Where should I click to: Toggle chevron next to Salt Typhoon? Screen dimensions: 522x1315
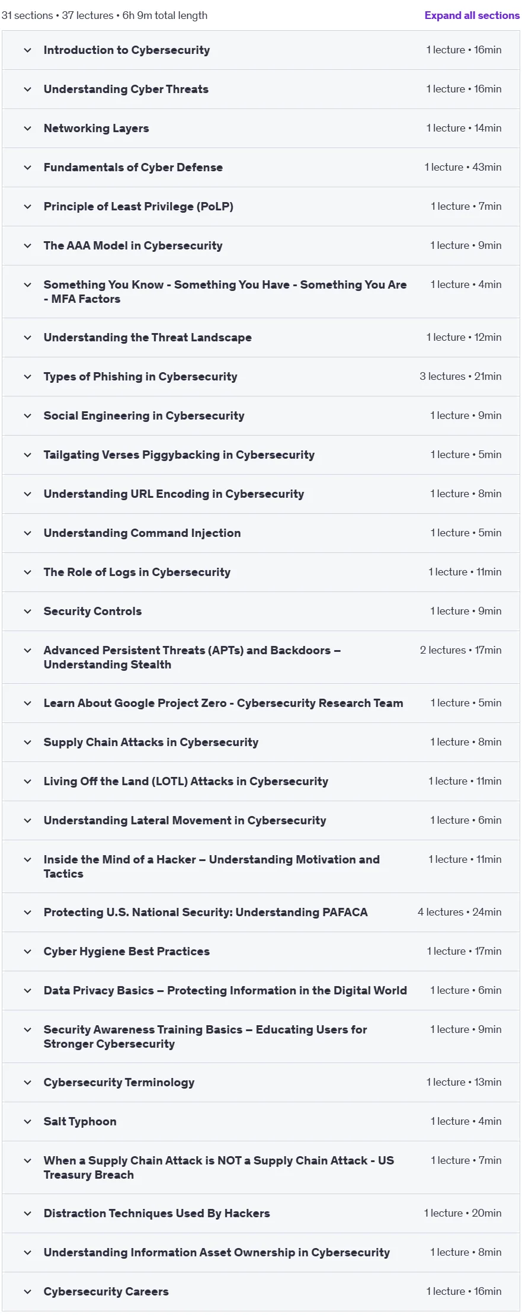pos(27,1122)
